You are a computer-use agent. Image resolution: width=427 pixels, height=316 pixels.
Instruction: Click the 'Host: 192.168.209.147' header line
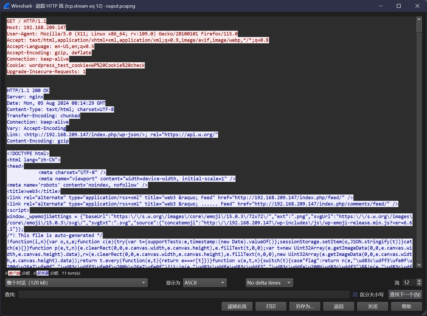[x=36, y=28]
